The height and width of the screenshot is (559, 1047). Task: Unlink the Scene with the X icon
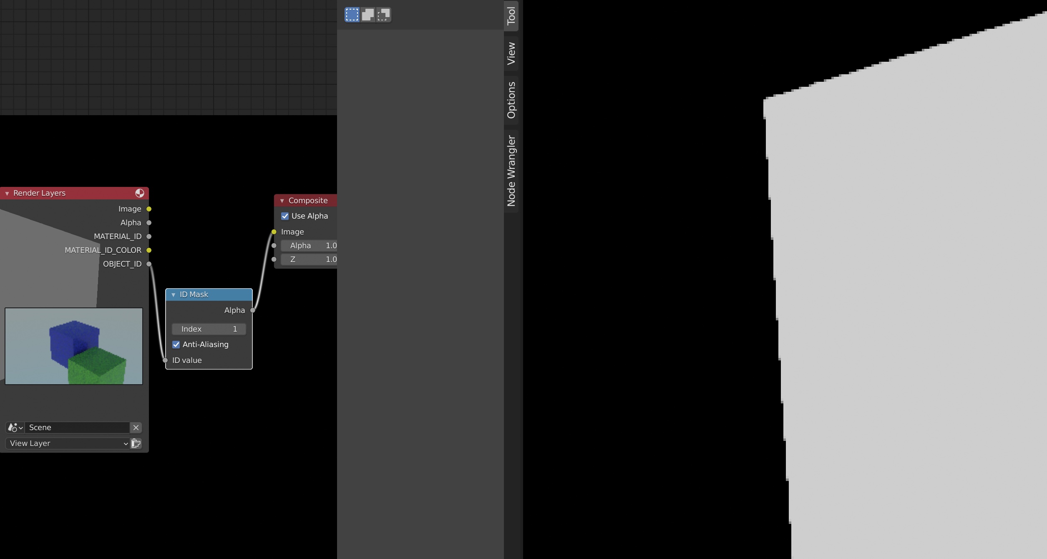coord(136,428)
